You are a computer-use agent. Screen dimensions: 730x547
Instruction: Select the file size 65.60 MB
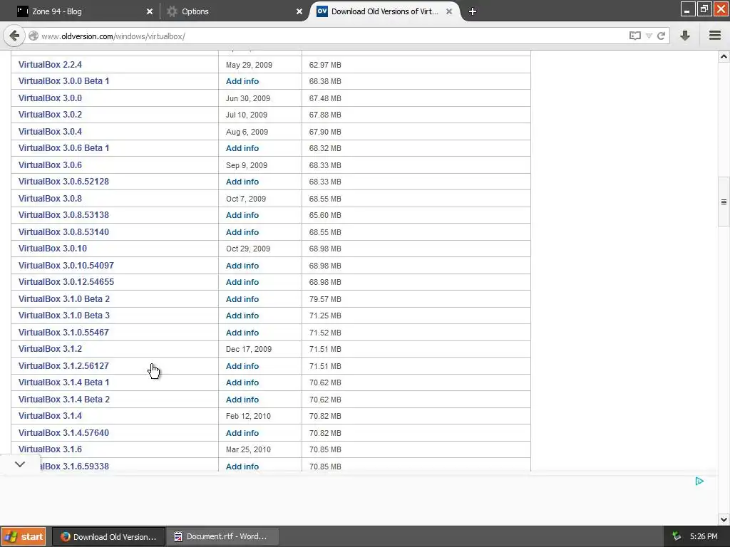click(x=325, y=215)
